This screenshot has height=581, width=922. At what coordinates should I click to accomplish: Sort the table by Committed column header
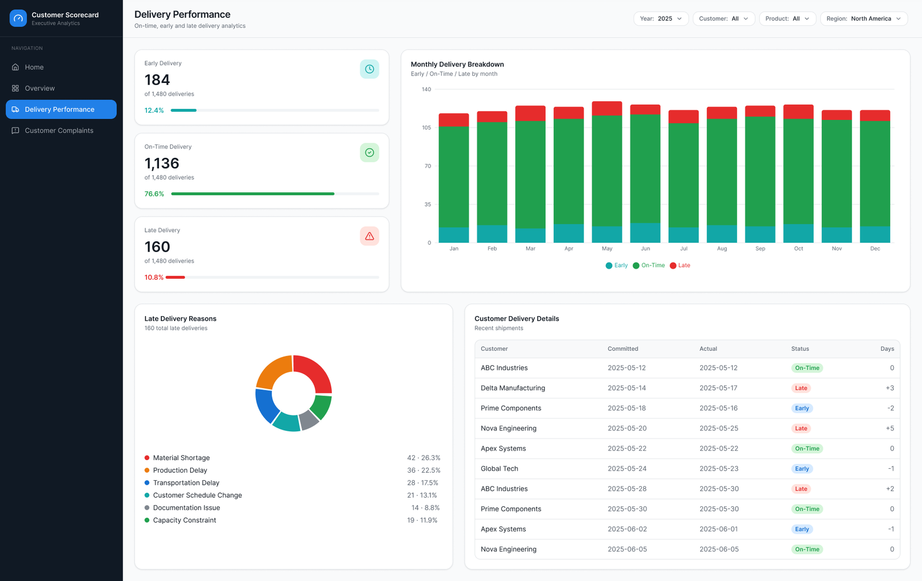coord(623,349)
